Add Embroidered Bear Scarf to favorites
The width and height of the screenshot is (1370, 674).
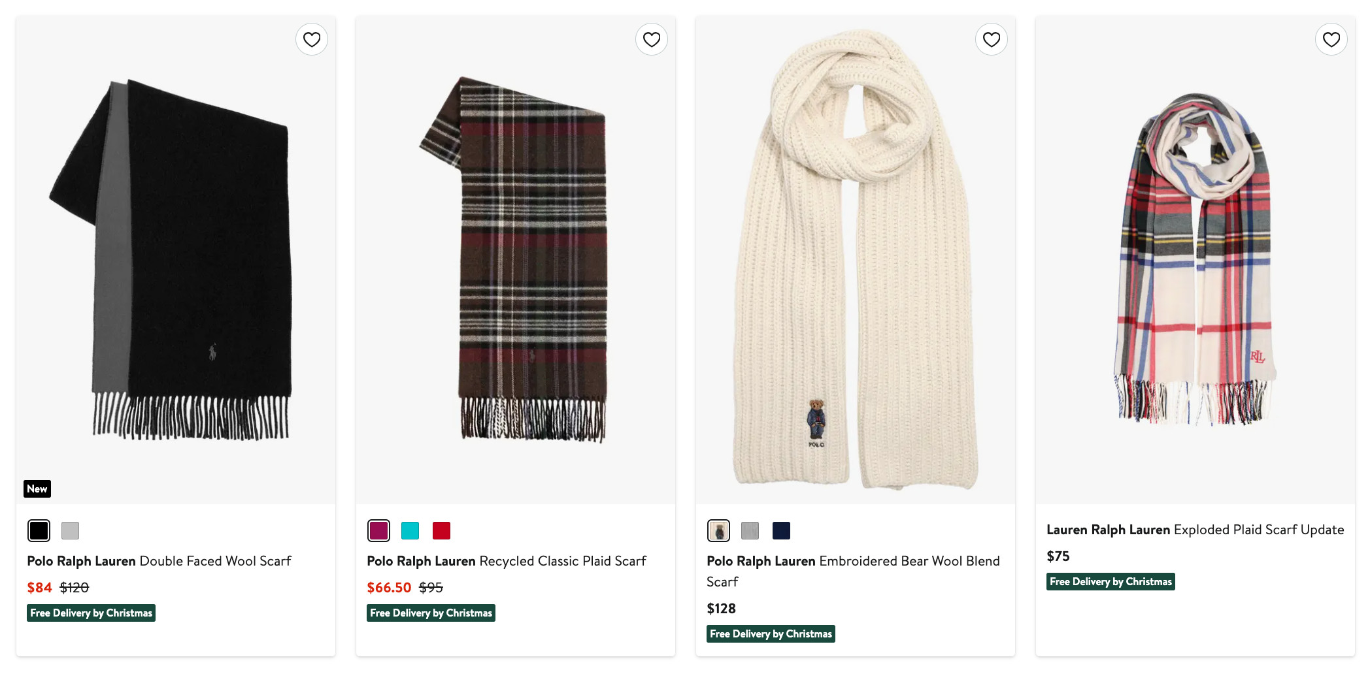(x=992, y=40)
